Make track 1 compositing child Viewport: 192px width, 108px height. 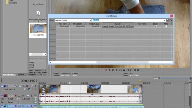36,89
